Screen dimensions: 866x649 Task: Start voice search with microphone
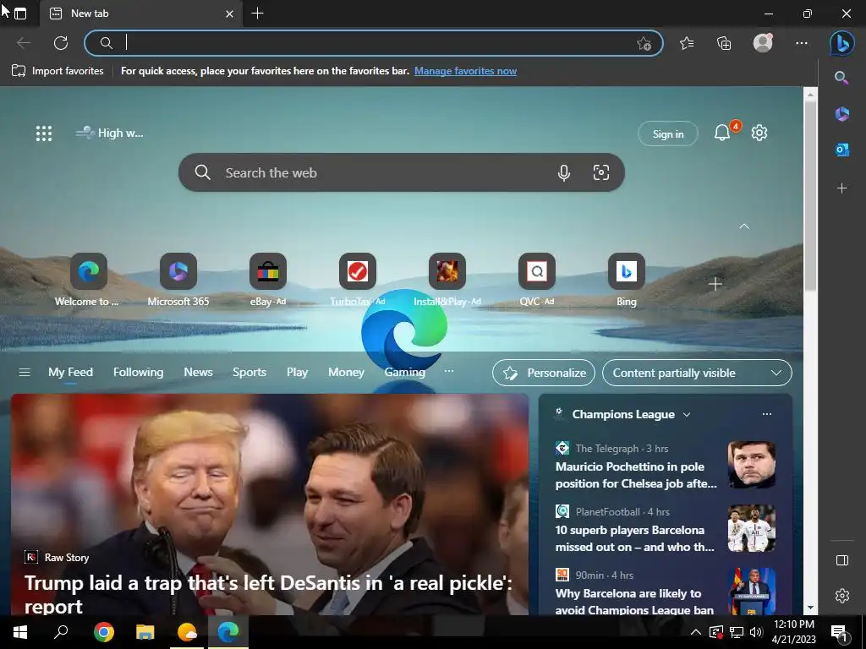564,172
